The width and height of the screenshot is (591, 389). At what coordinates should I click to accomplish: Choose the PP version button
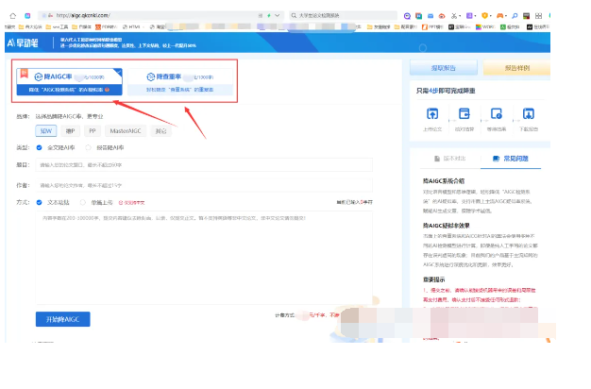point(93,131)
